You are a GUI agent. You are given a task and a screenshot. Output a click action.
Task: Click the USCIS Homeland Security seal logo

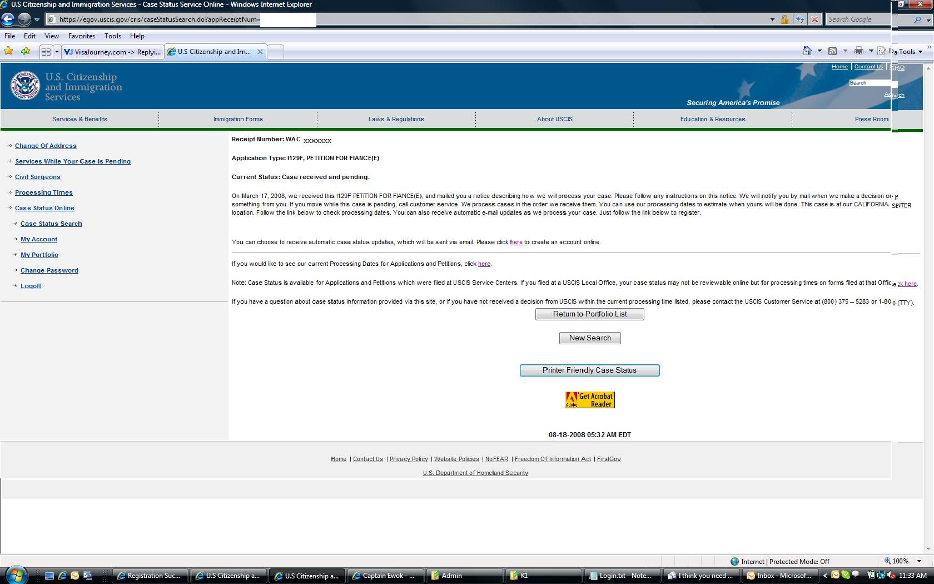click(25, 86)
